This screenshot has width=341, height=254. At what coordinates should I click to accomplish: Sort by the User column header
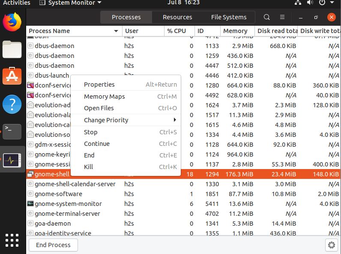click(x=144, y=31)
